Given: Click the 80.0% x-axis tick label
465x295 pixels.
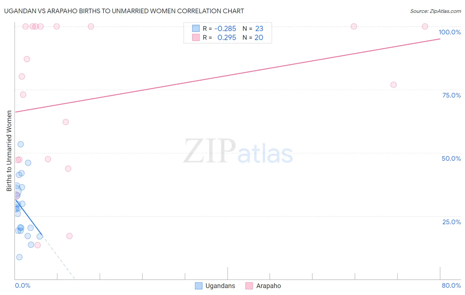Looking at the screenshot, I should tap(451, 286).
